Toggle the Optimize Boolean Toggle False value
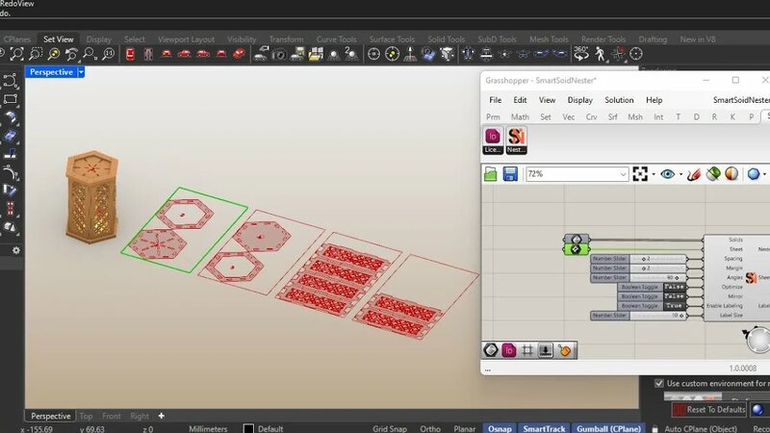The width and height of the screenshot is (770, 433). (674, 287)
